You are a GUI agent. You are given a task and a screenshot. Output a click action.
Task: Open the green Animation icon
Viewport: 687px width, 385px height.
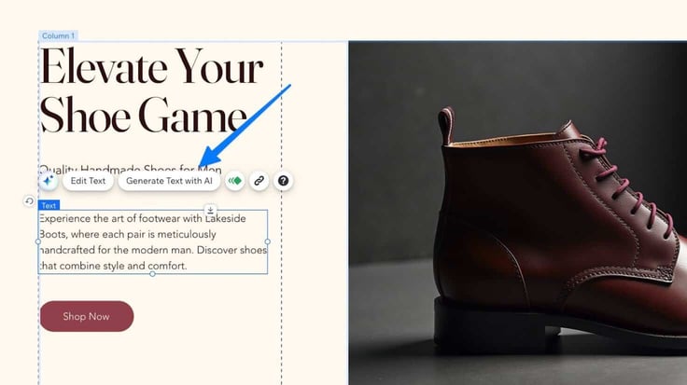pyautogui.click(x=235, y=181)
